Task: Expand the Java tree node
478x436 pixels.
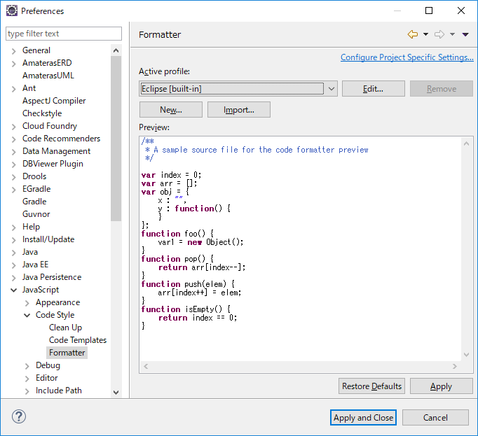Action: 13,253
